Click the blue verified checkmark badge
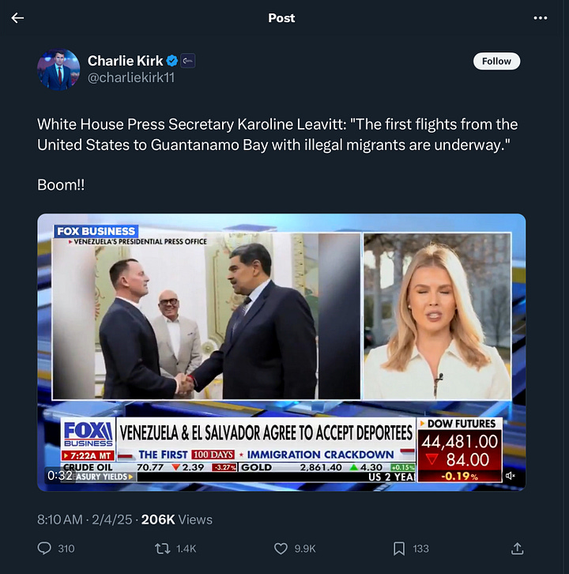The width and height of the screenshot is (569, 574). click(172, 61)
